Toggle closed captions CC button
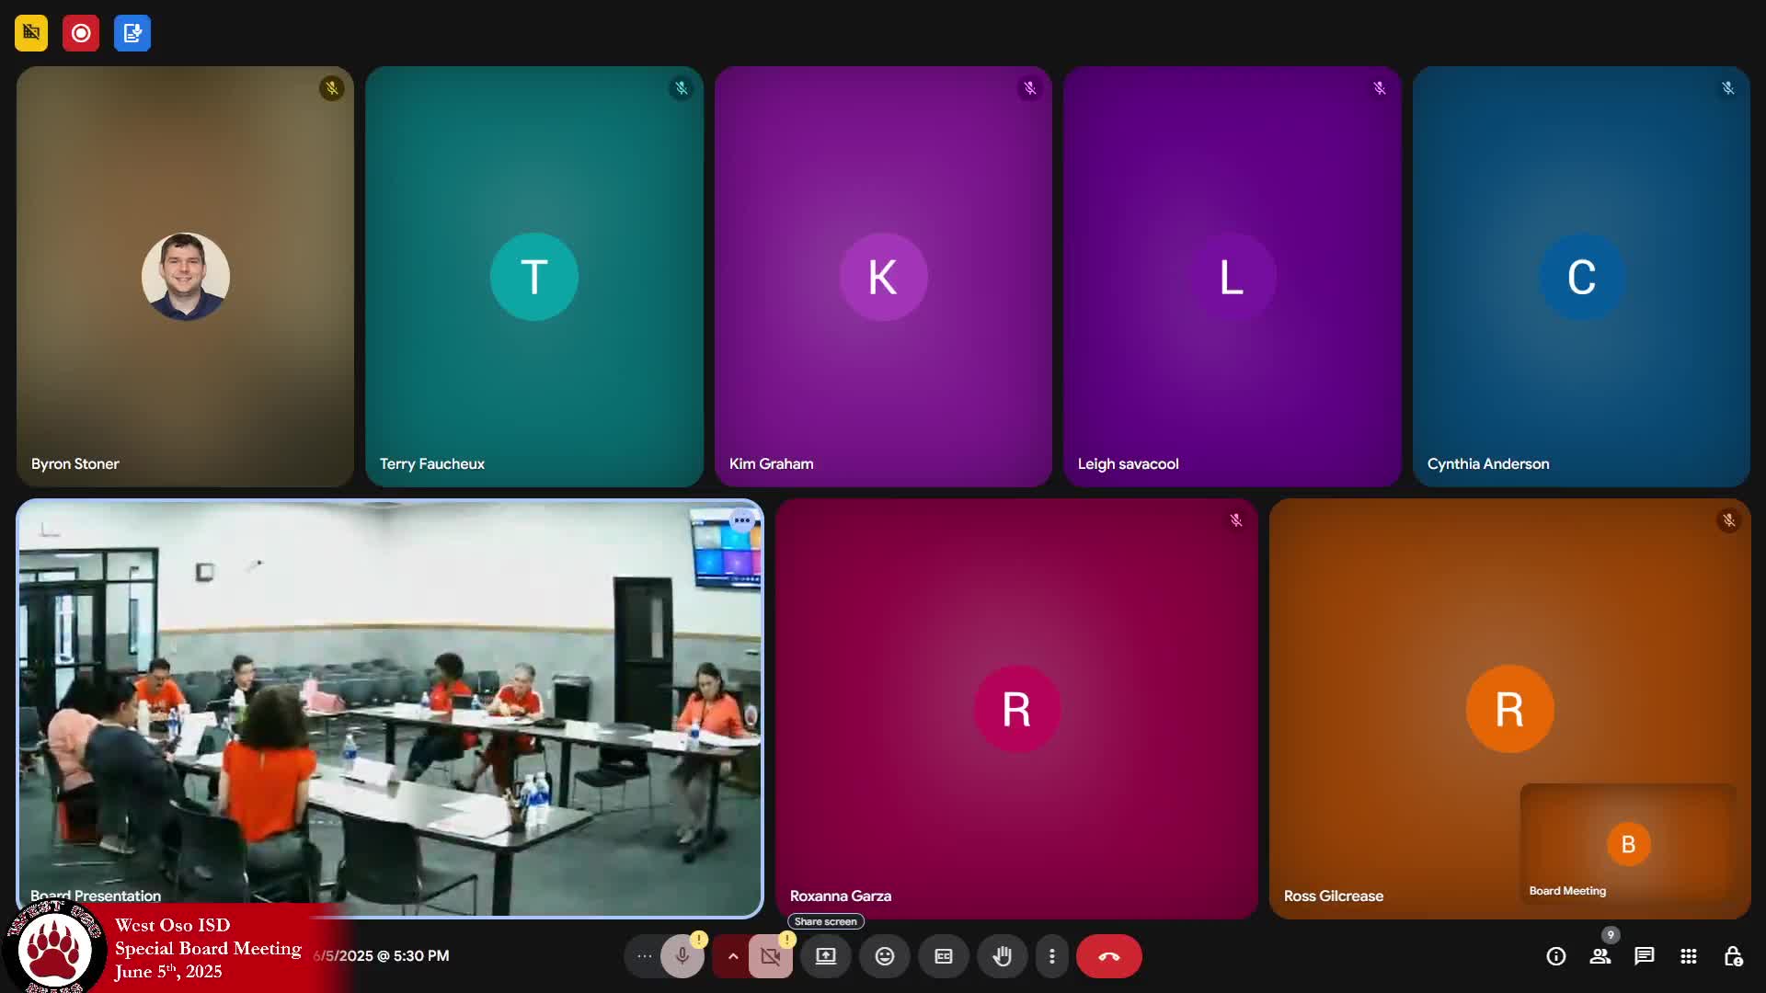Screen dimensions: 1766x993 coord(943,956)
